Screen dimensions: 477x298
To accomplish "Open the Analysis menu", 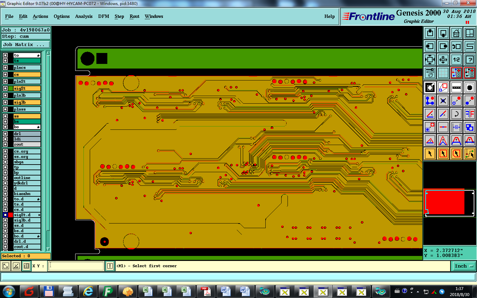I will tap(84, 16).
